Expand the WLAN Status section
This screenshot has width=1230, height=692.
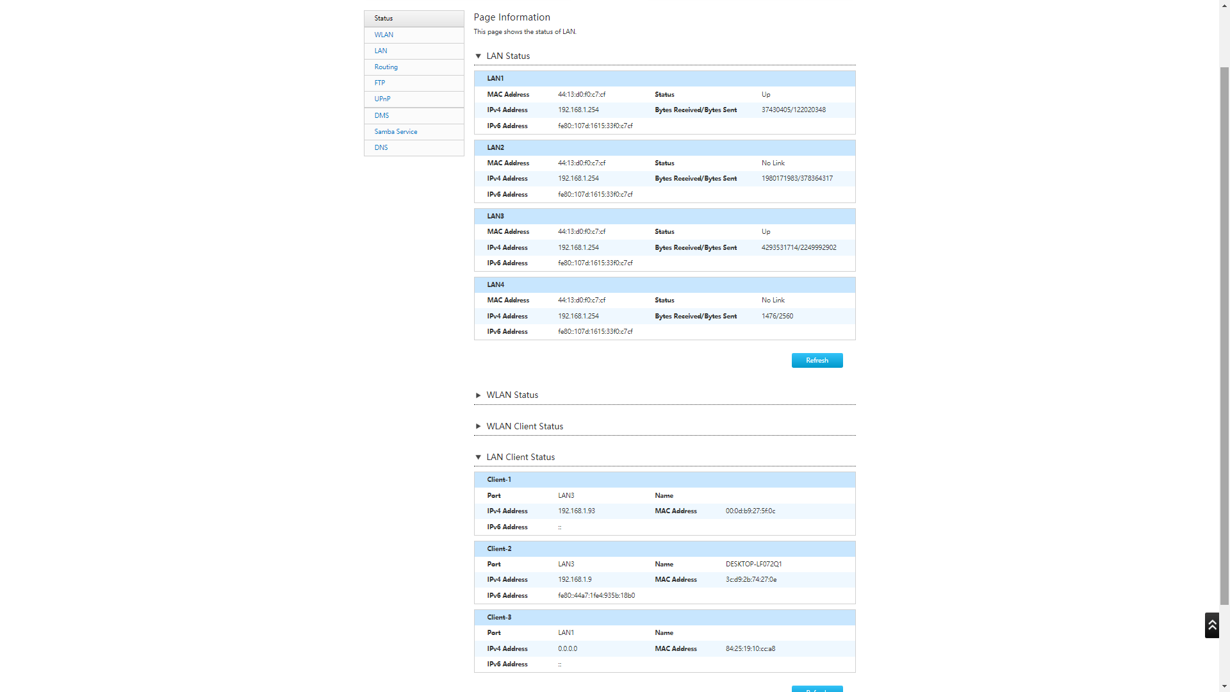pos(478,395)
